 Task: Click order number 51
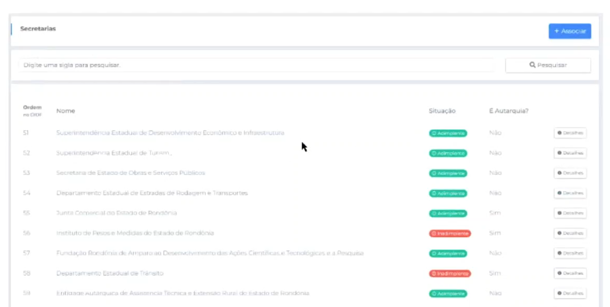26,133
